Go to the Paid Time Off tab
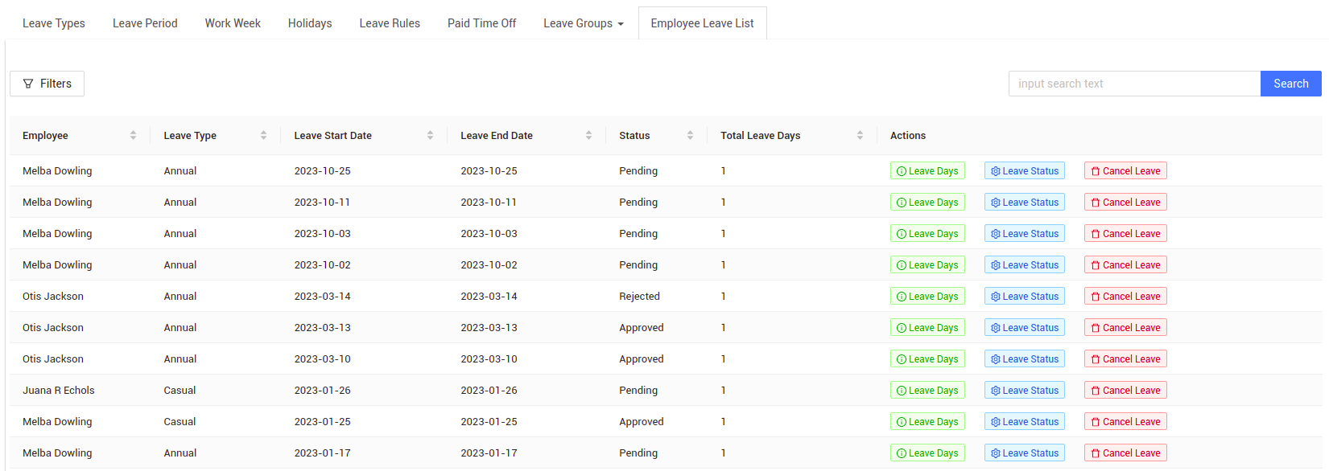This screenshot has height=471, width=1329. [481, 23]
